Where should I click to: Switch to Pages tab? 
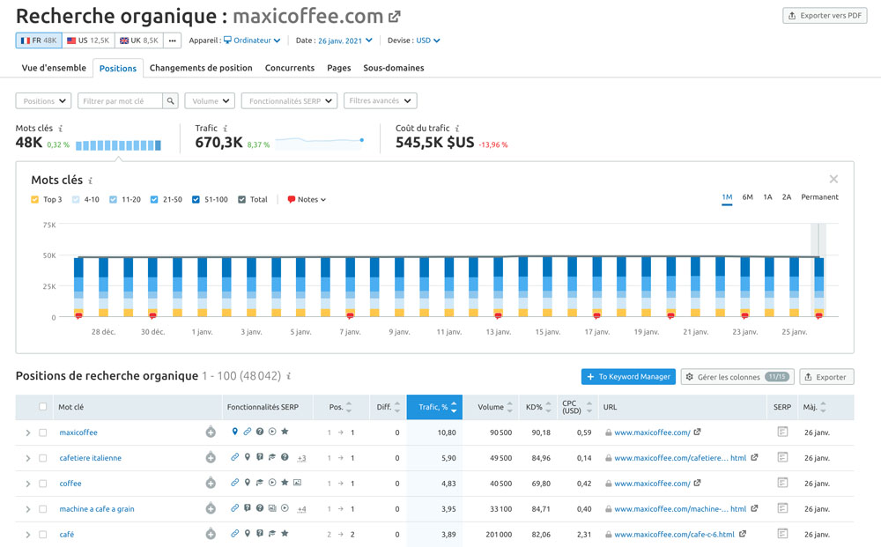[339, 68]
